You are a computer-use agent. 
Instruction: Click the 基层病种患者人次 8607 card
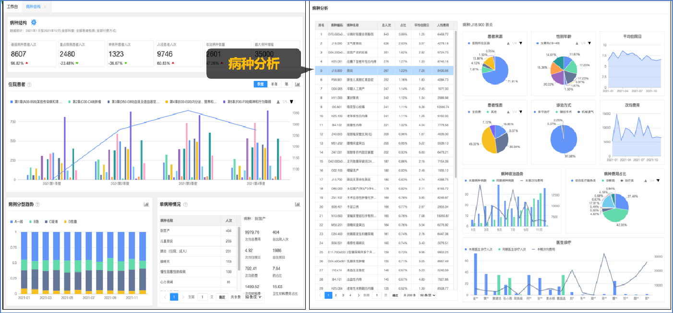point(33,54)
